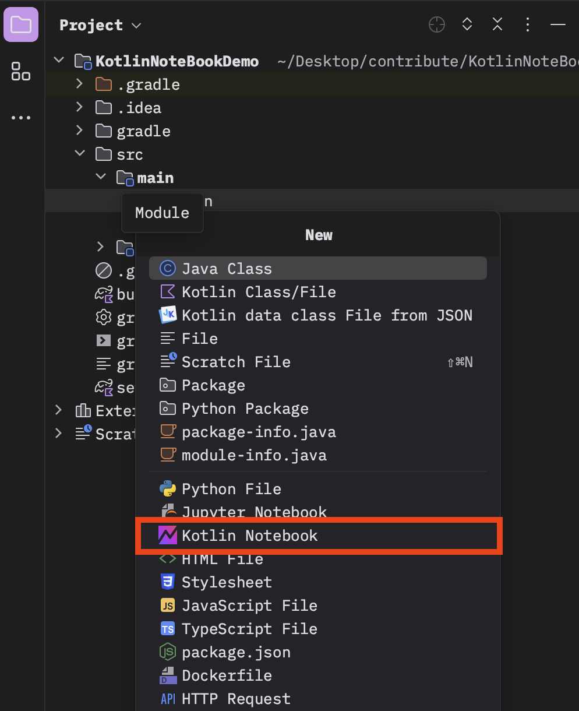This screenshot has height=711, width=579.
Task: Select the .idea folder row
Action: (312, 108)
